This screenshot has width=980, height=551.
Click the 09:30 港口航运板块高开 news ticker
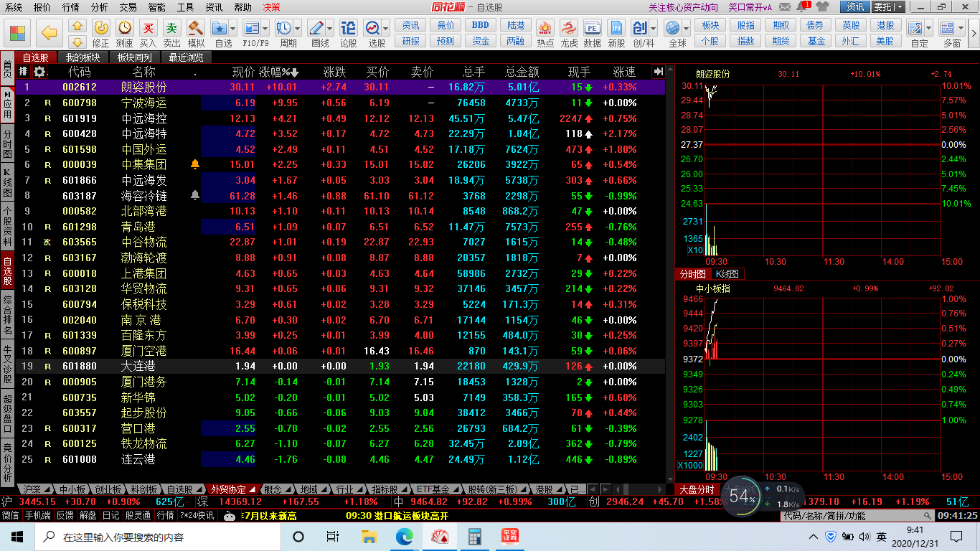pos(397,515)
